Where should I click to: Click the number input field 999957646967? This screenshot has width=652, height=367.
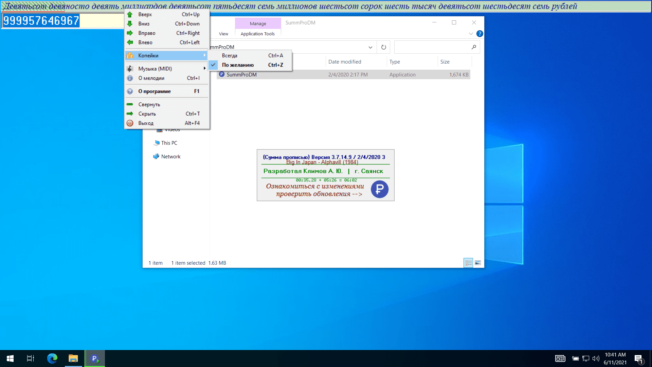tap(41, 21)
